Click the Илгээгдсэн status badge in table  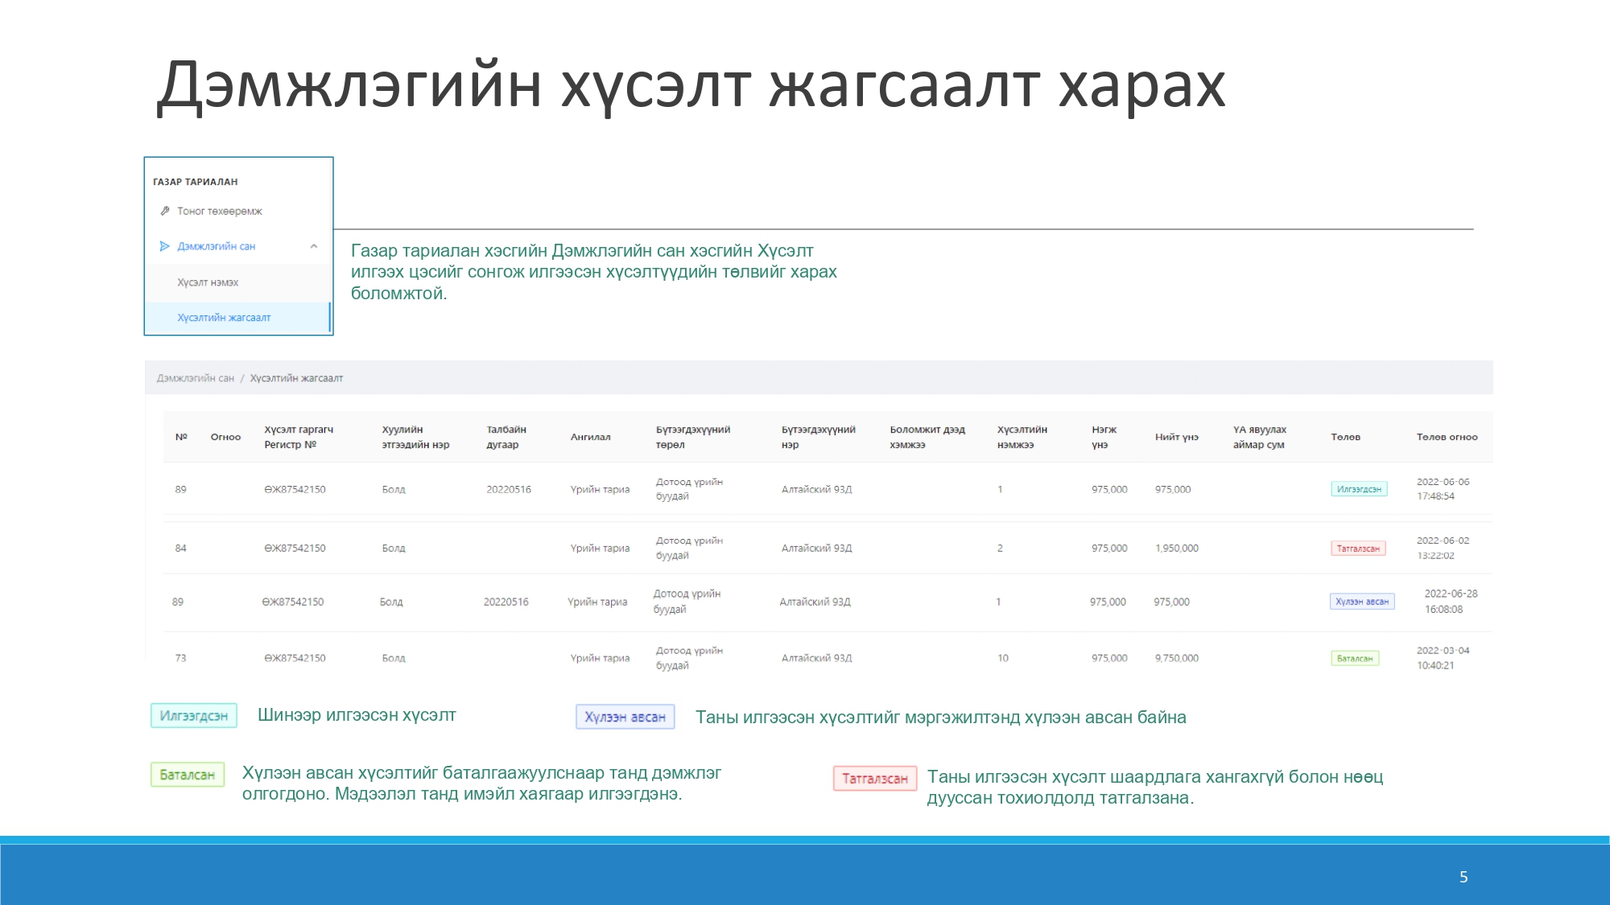pyautogui.click(x=1358, y=489)
